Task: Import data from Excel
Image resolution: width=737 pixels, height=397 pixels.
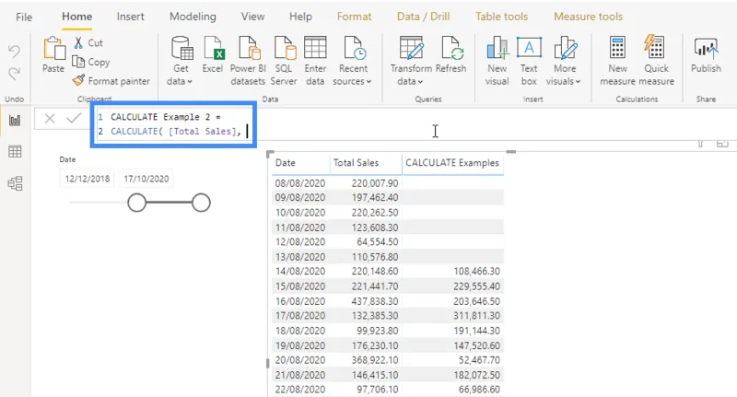Action: point(213,55)
